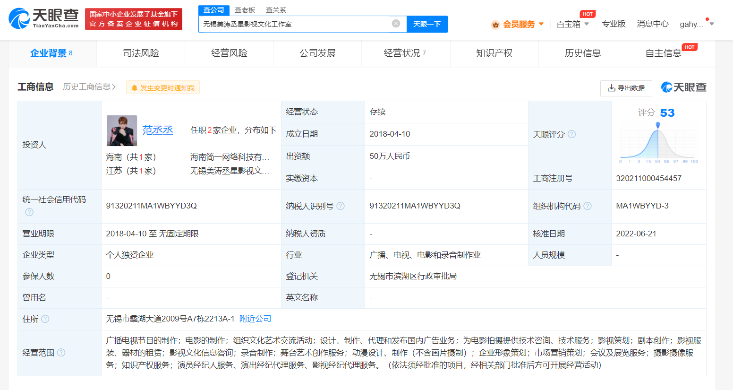This screenshot has width=733, height=390.
Task: Click the 天眼一下 search button
Action: click(427, 24)
